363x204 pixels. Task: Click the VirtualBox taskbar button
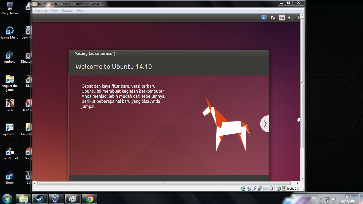[56, 199]
